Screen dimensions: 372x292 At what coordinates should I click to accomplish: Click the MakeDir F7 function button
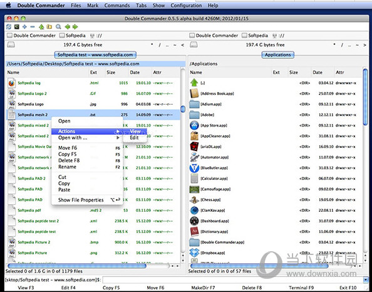tap(203, 288)
